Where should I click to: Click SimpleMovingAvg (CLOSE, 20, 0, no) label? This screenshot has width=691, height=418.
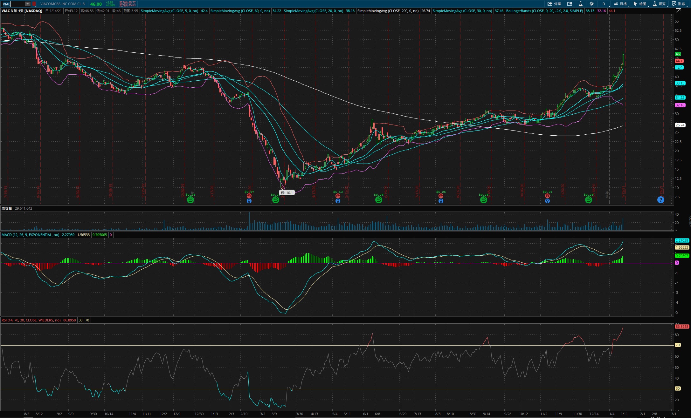(x=314, y=11)
